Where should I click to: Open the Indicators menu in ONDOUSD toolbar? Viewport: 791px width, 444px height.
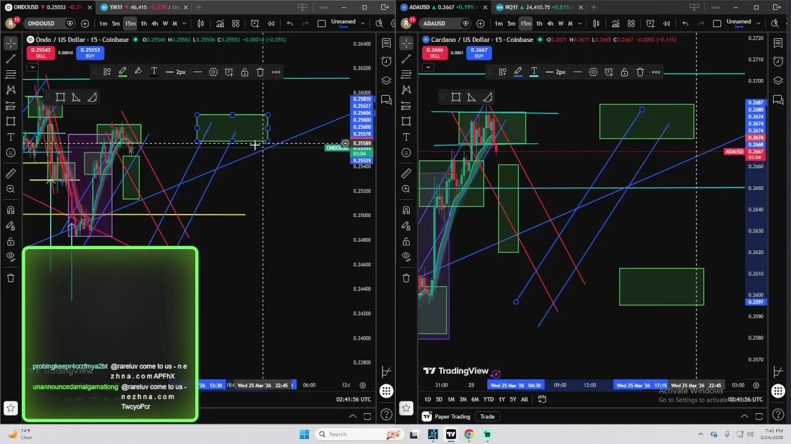pos(220,23)
